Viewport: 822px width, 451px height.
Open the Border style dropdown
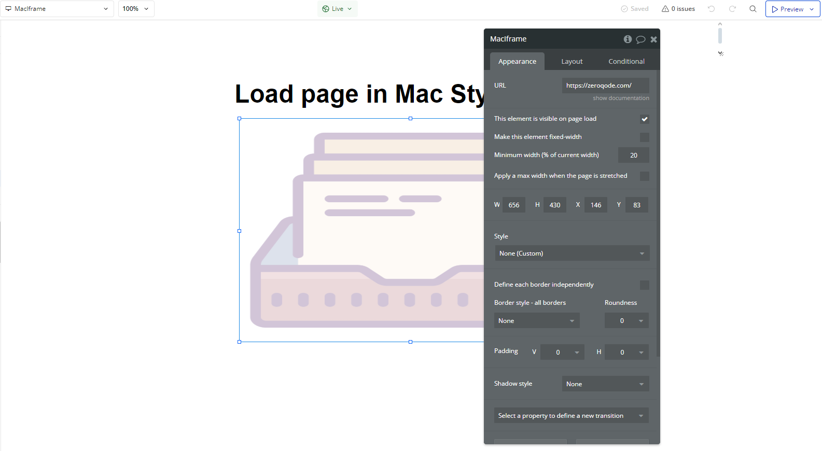point(536,321)
